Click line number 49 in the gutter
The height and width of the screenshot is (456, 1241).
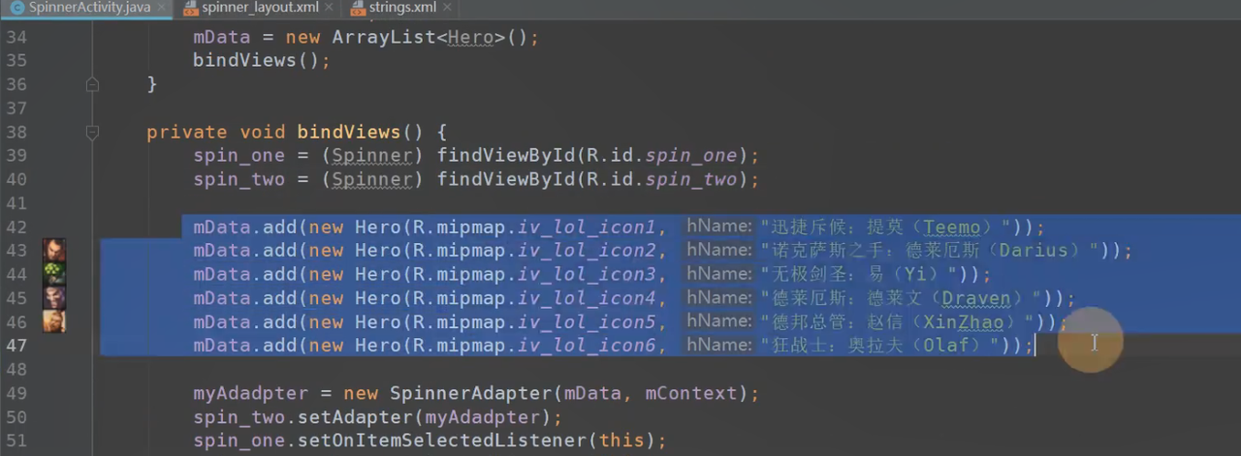16,393
